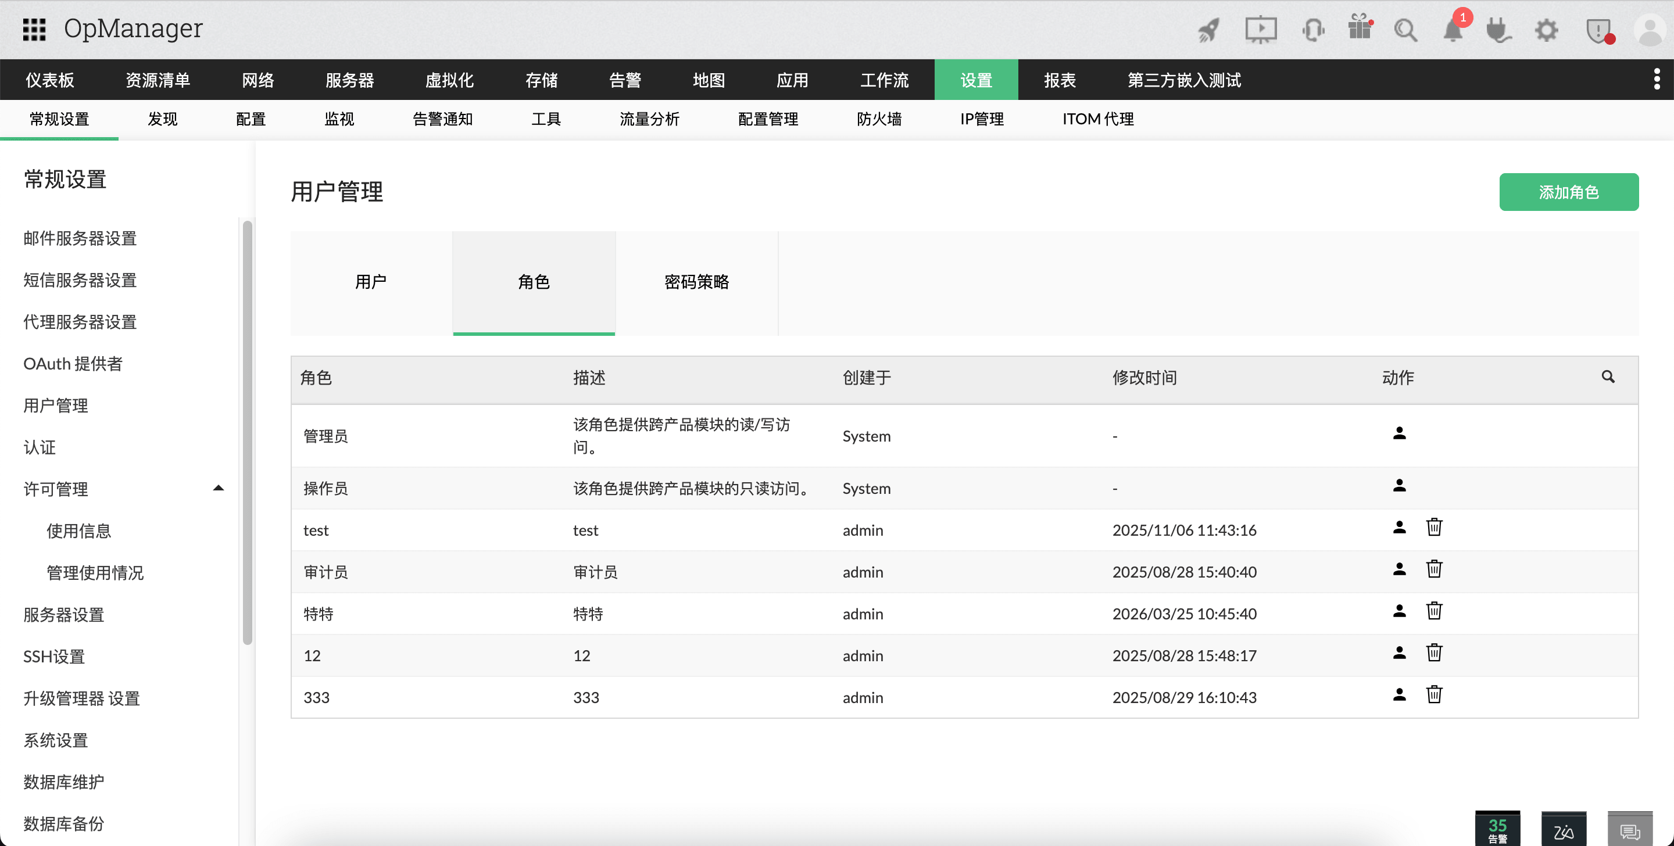Image resolution: width=1674 pixels, height=846 pixels.
Task: Open the headset support icon
Action: coord(1314,29)
